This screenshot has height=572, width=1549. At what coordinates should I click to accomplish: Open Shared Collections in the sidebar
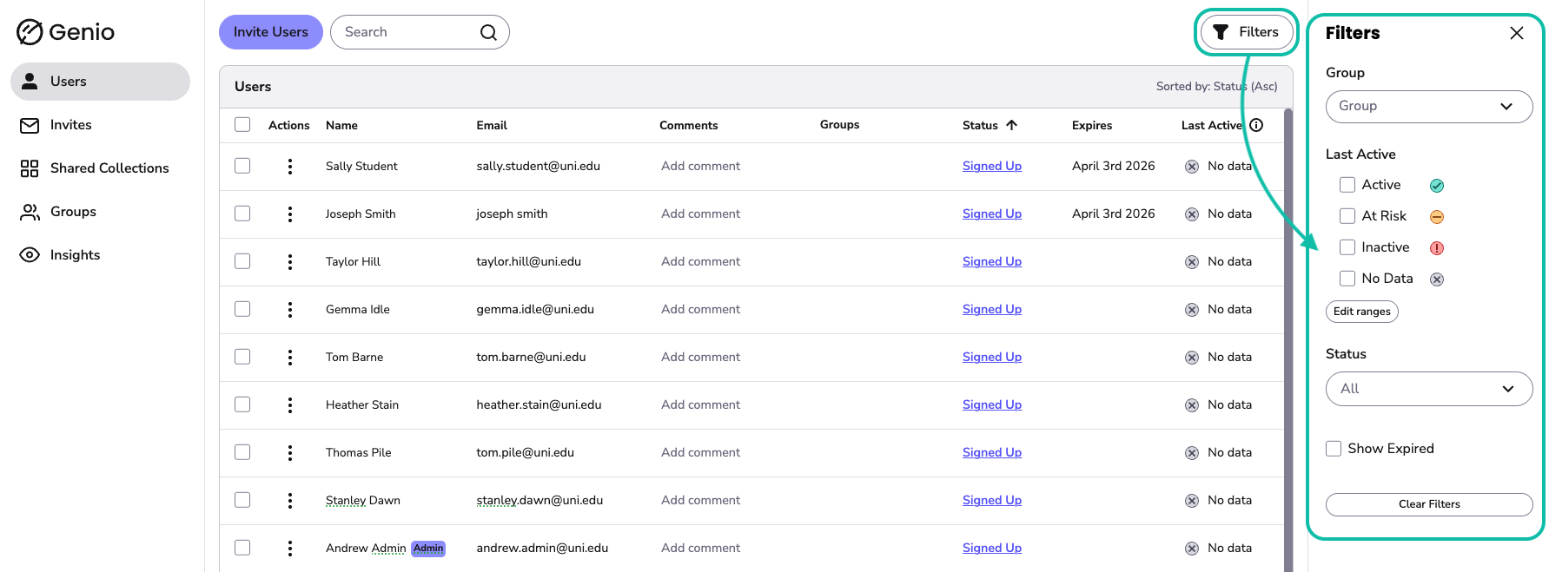pyautogui.click(x=100, y=168)
